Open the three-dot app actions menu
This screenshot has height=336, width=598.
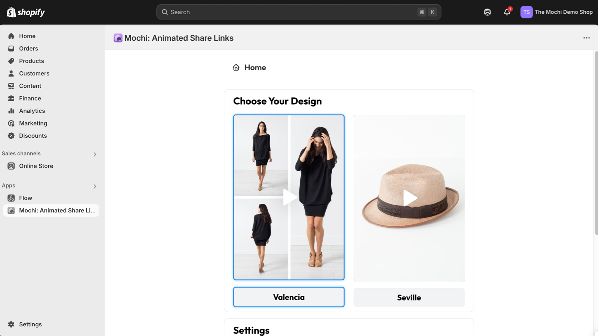(586, 38)
